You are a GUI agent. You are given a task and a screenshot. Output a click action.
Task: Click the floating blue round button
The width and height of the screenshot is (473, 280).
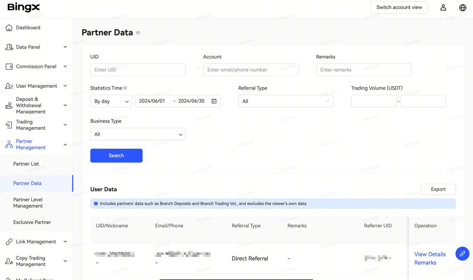[462, 253]
